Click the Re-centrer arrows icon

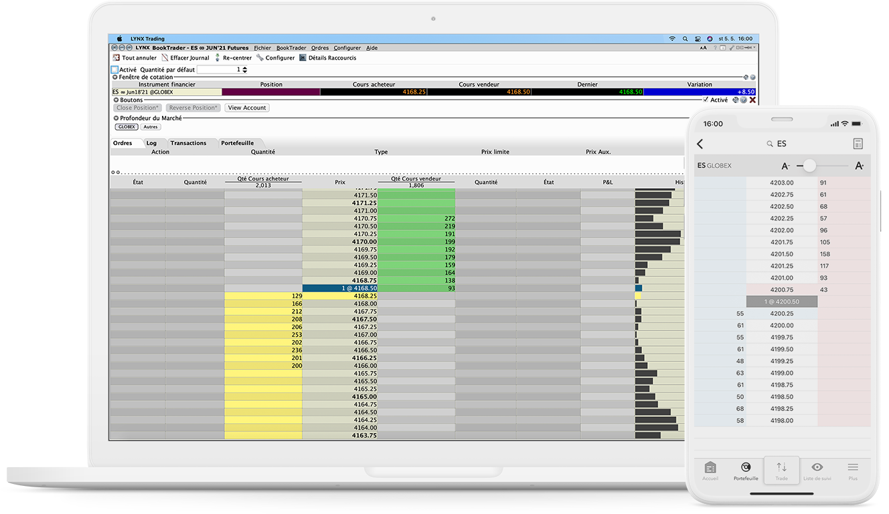tap(218, 58)
